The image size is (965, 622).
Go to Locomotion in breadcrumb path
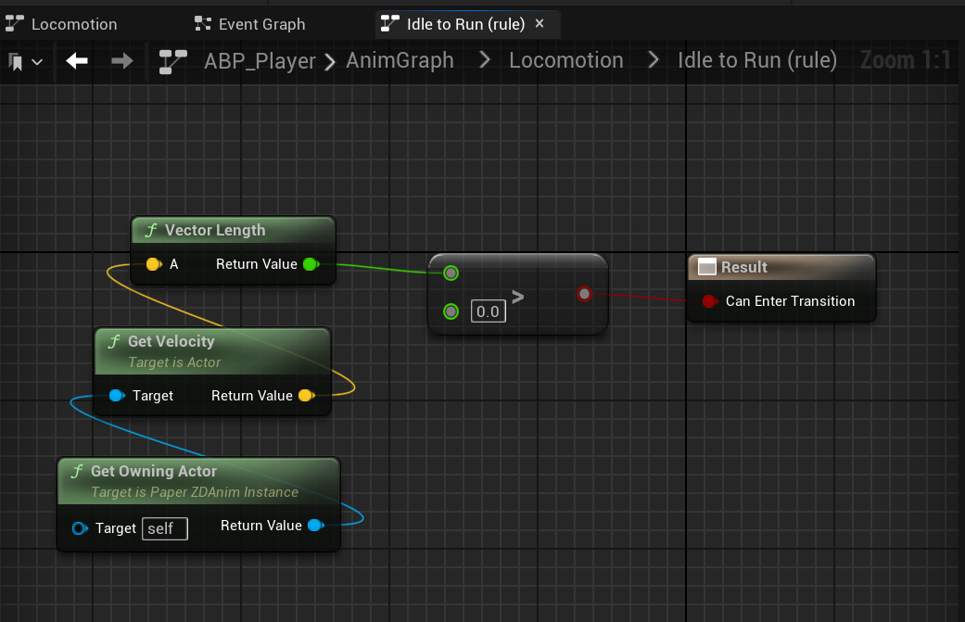pos(565,61)
